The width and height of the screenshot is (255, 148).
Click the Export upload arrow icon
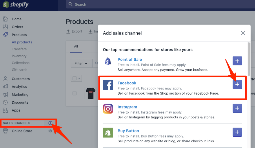coord(68,31)
